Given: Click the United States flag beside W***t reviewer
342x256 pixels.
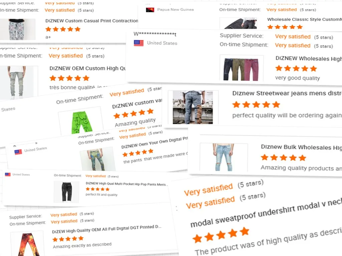Looking at the screenshot, I should (139, 43).
